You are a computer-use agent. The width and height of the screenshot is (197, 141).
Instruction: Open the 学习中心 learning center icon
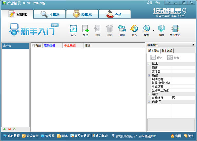coord(175,29)
